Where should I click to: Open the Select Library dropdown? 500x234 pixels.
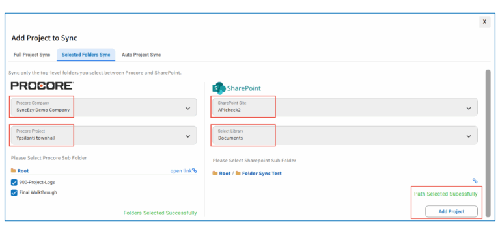coord(345,135)
